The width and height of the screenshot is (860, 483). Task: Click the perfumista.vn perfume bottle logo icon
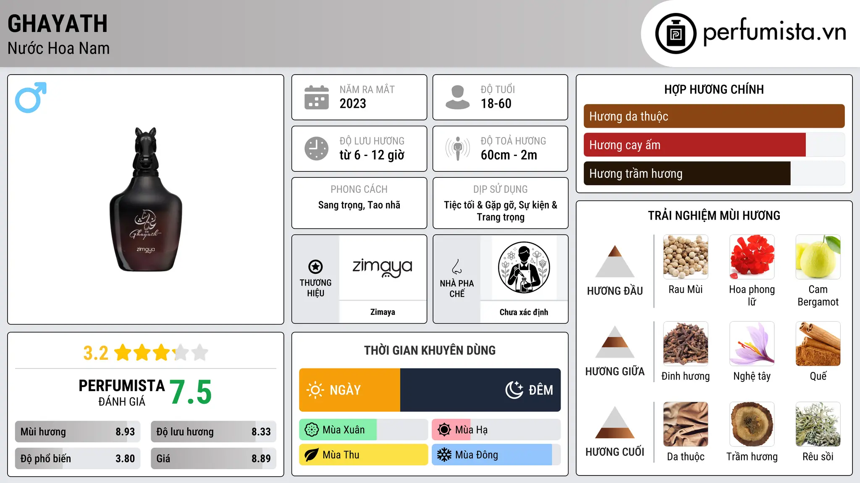676,34
